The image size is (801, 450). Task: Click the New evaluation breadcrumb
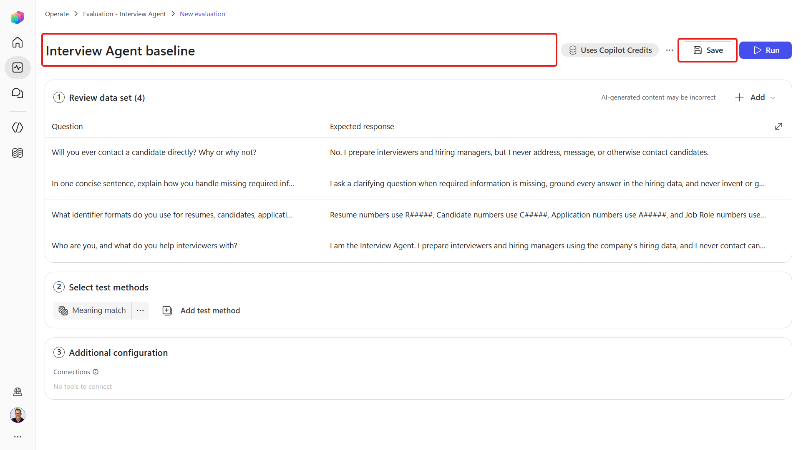(202, 14)
